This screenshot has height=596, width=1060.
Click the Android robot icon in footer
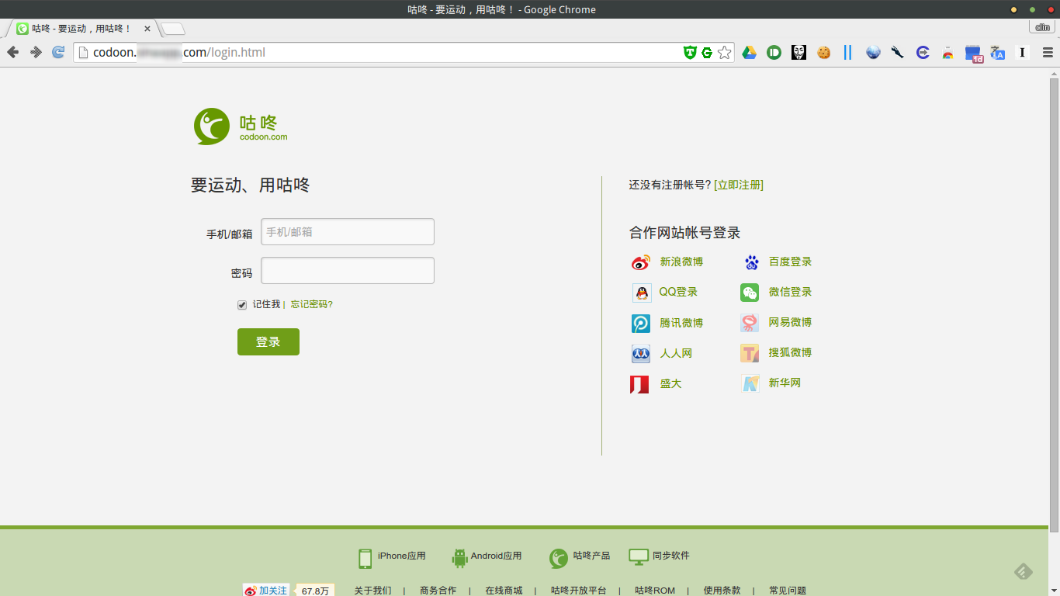click(x=459, y=558)
